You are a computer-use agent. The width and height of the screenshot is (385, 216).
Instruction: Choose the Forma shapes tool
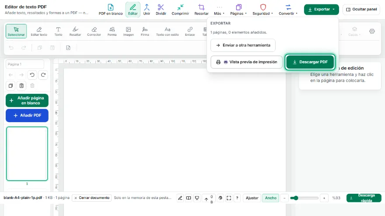point(112,31)
